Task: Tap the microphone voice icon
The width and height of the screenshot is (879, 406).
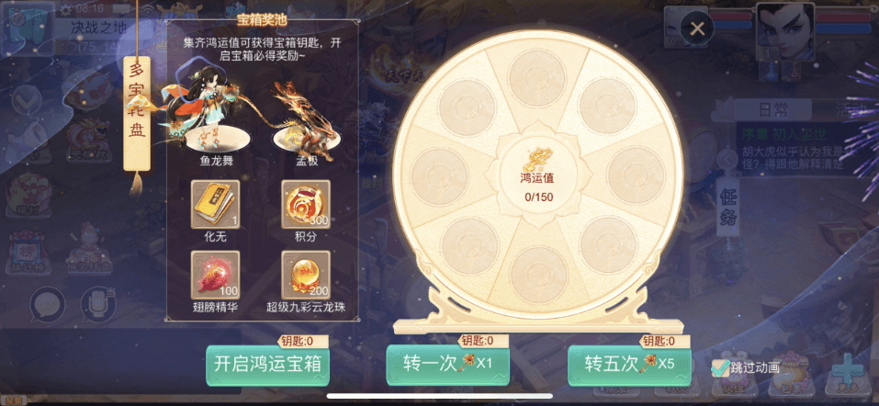Action: (x=98, y=305)
